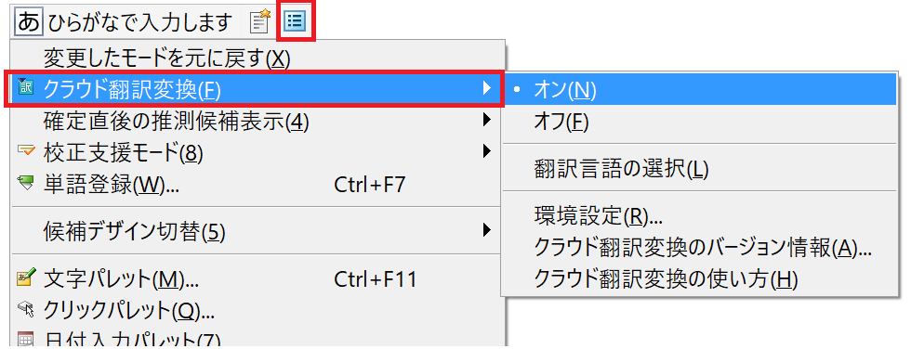Click ひらがなで入力します status text
Image resolution: width=911 pixels, height=349 pixels.
point(140,22)
